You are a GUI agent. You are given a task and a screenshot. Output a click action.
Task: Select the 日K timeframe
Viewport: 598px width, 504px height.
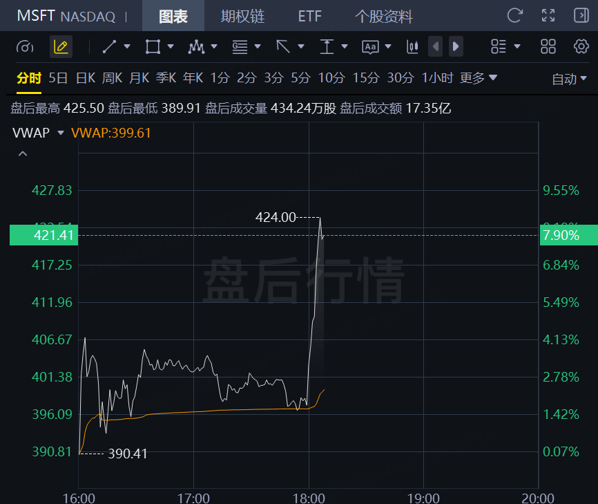click(x=86, y=78)
